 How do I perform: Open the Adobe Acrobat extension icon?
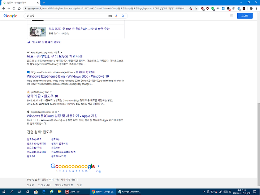point(244,8)
